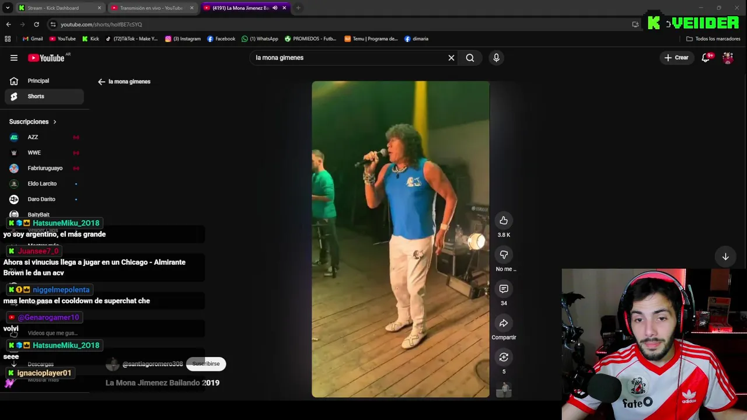Go to the next Short with down arrow
Image resolution: width=747 pixels, height=420 pixels.
click(x=725, y=257)
